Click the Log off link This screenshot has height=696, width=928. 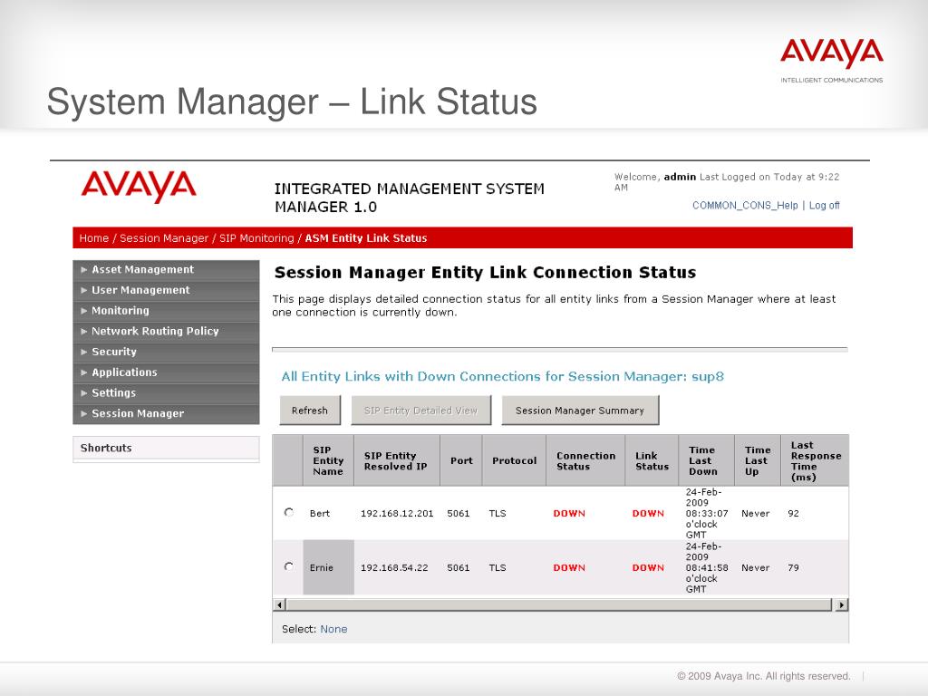(825, 206)
